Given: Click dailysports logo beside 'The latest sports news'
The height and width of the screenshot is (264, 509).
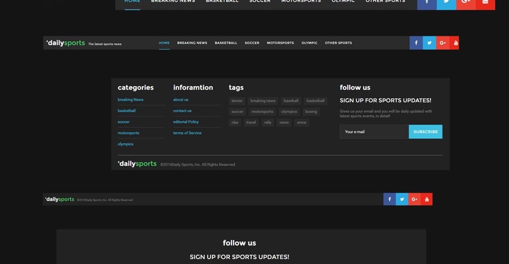Looking at the screenshot, I should pyautogui.click(x=65, y=43).
